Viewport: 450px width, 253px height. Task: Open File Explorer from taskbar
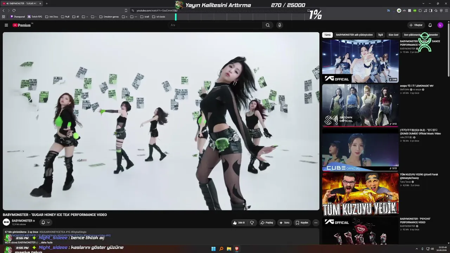[229, 249]
